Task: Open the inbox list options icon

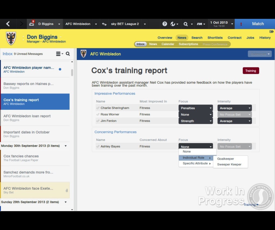Action: click(x=59, y=54)
